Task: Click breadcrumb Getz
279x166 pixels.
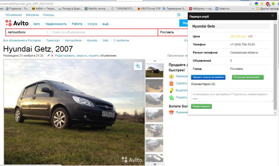Action: 105,40
